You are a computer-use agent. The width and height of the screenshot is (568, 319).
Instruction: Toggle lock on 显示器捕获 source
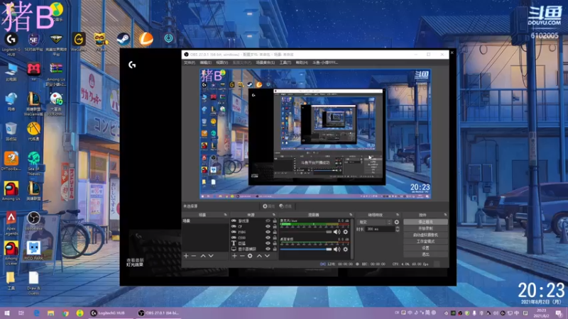coord(275,249)
